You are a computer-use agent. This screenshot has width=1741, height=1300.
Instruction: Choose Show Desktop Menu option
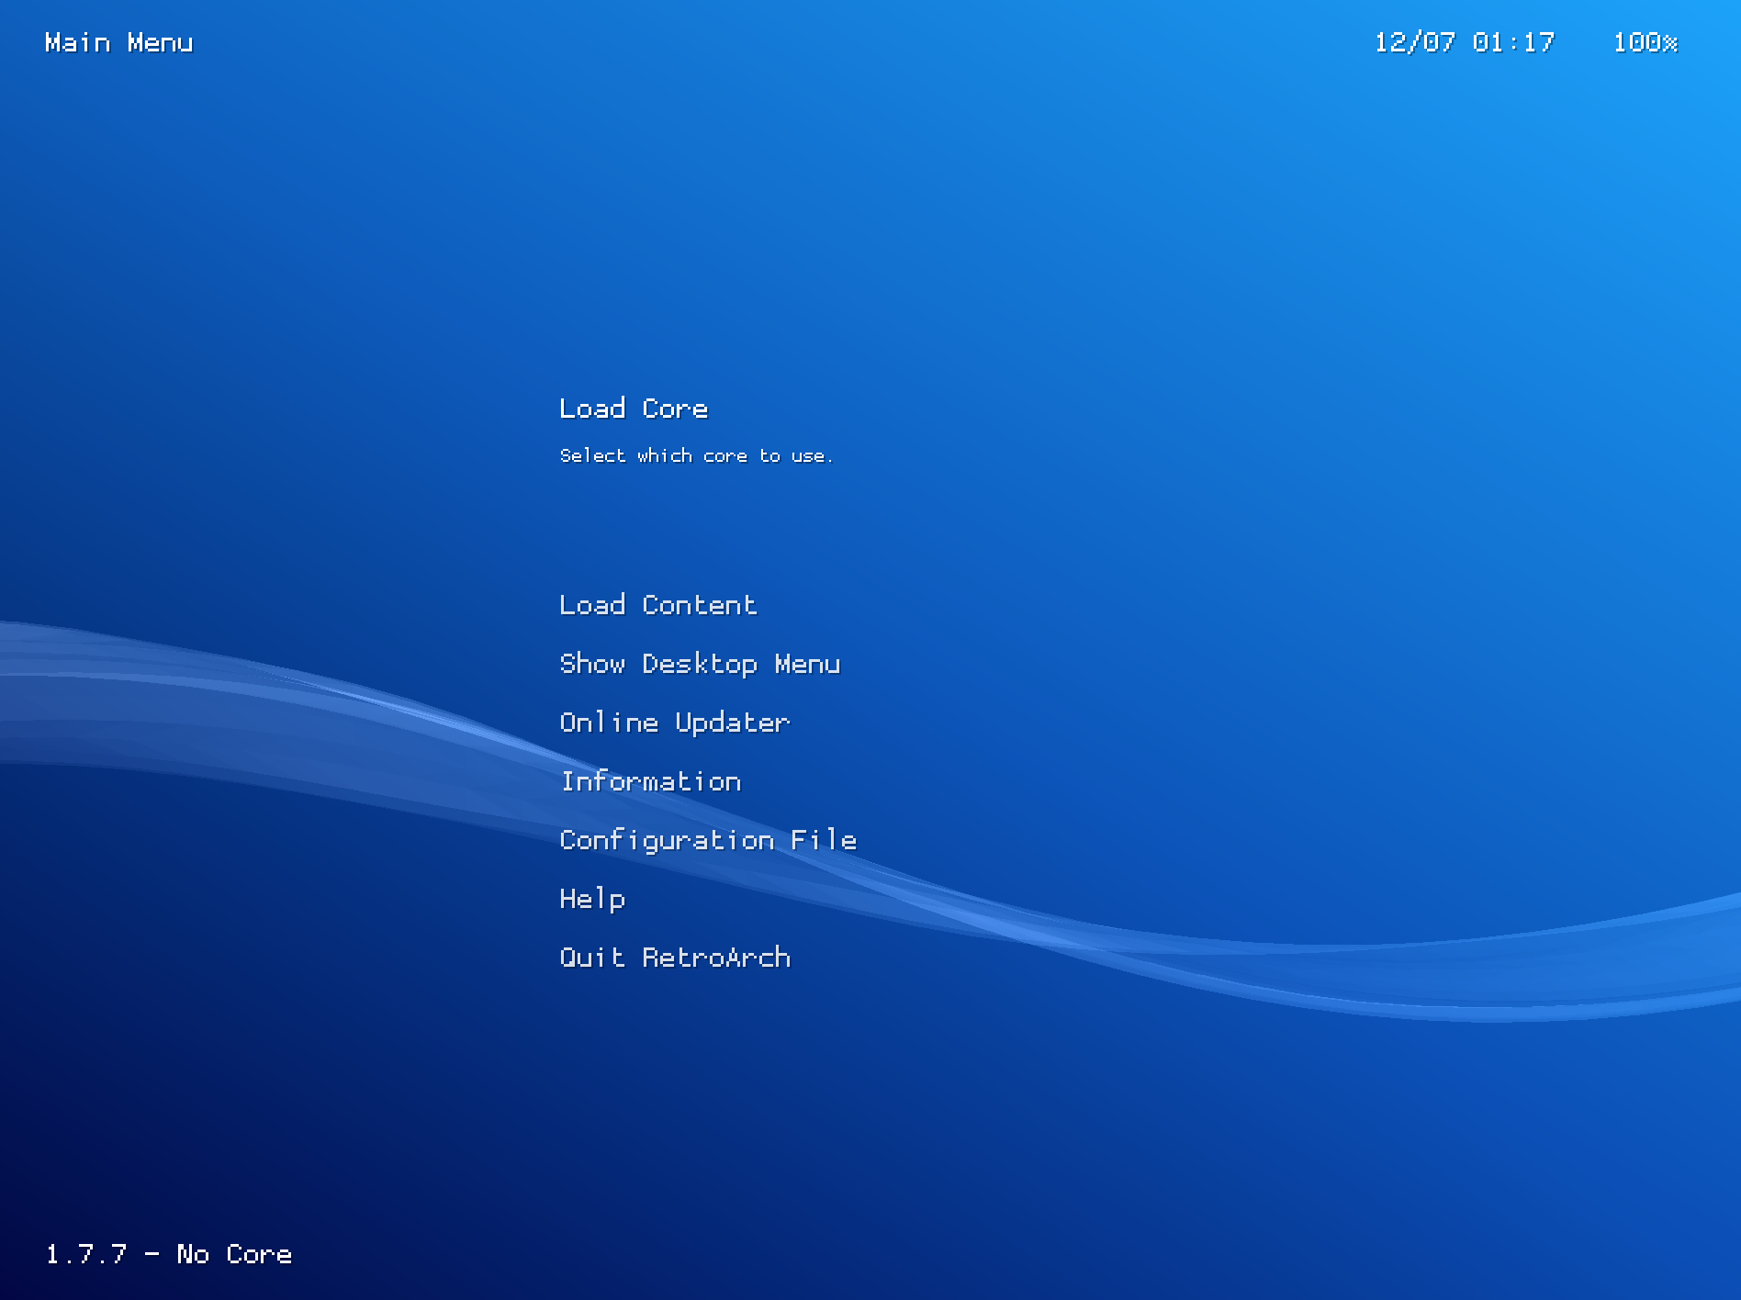click(x=700, y=664)
